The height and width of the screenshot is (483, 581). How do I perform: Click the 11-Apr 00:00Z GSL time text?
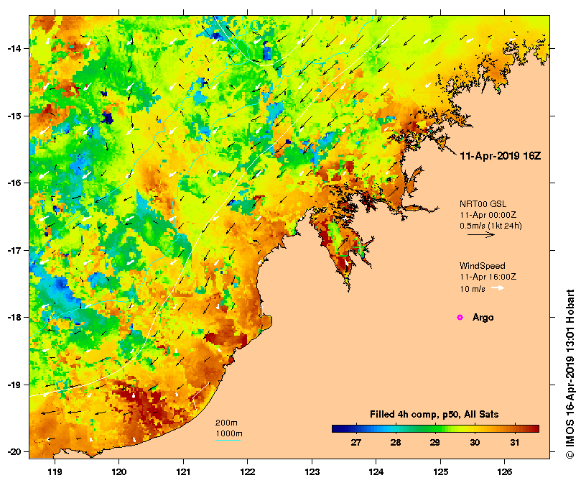coord(488,215)
